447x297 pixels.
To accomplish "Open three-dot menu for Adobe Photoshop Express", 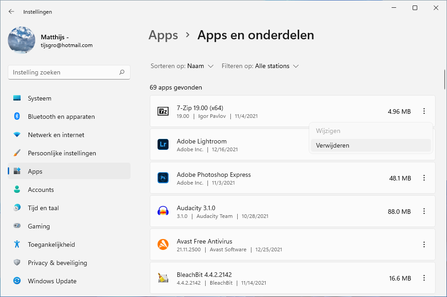I will pos(424,178).
